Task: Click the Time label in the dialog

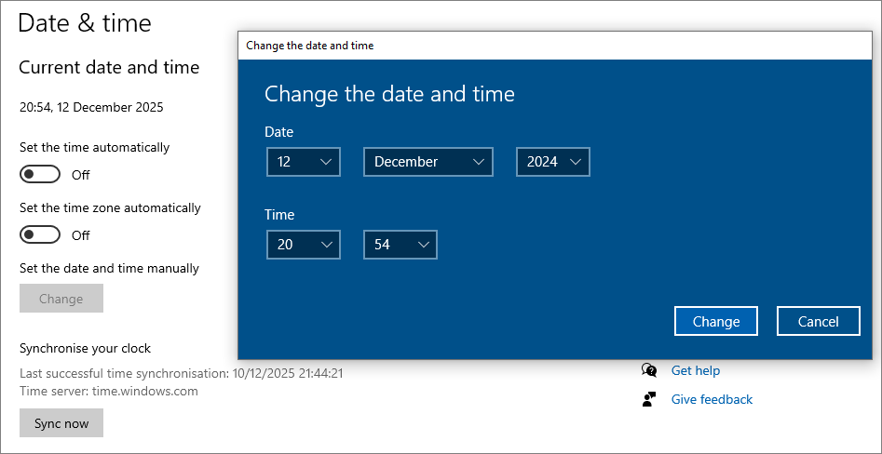Action: (279, 215)
